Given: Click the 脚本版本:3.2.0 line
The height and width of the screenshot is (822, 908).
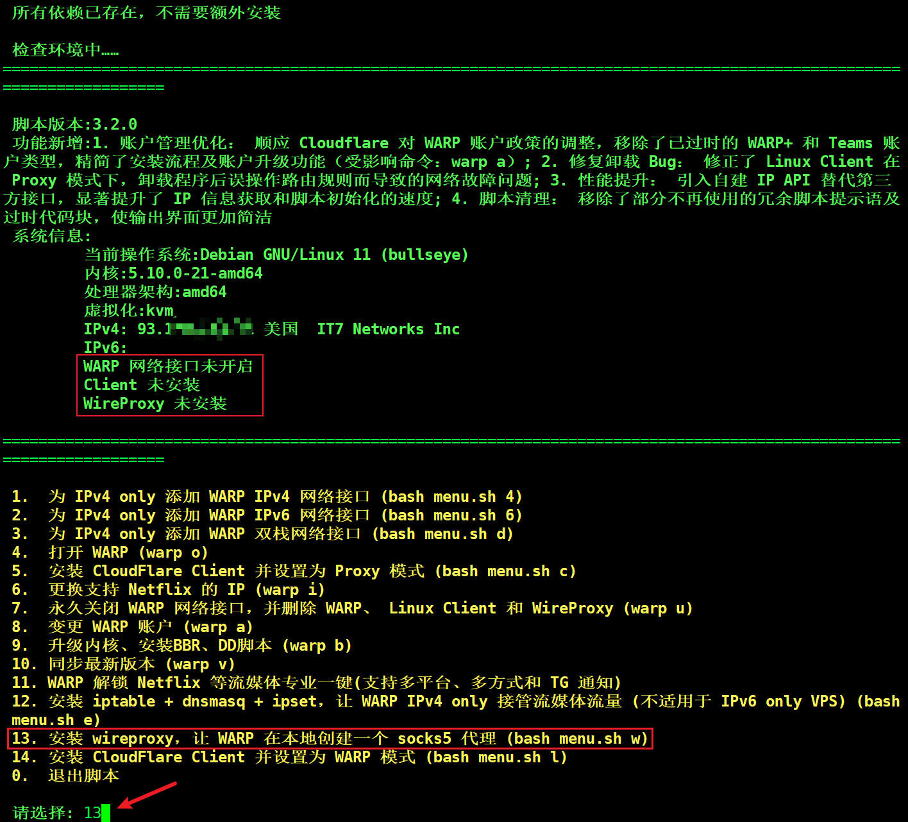Looking at the screenshot, I should click(74, 124).
